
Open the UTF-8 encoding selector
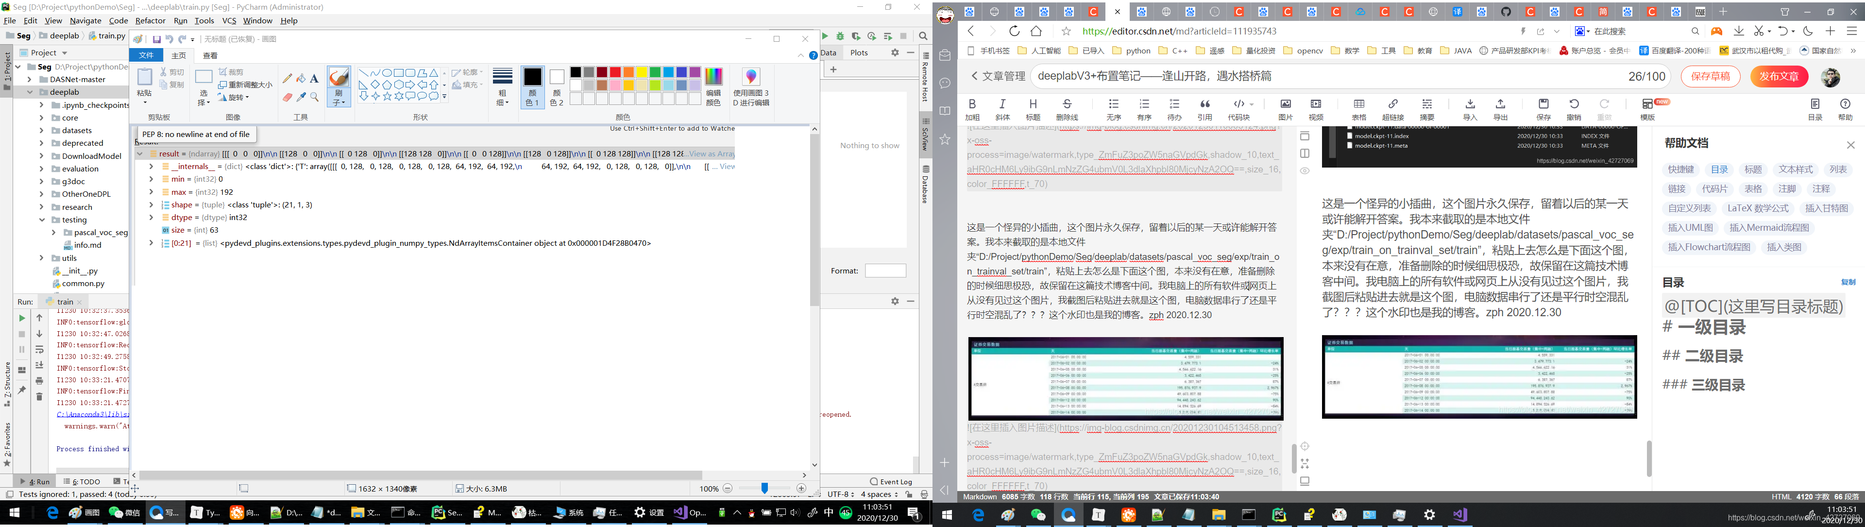pyautogui.click(x=841, y=494)
